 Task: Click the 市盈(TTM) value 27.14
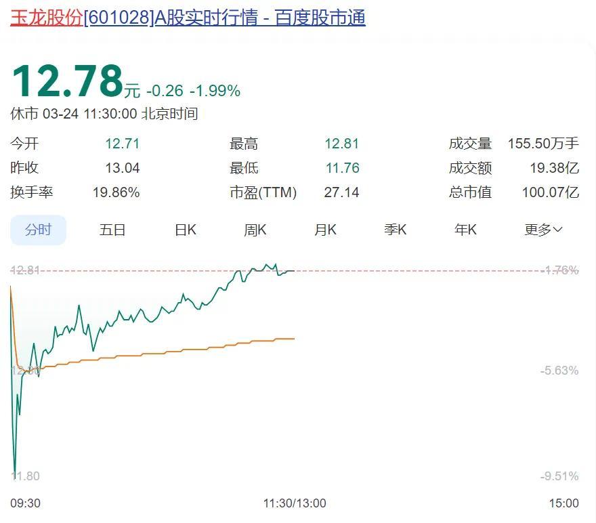(x=342, y=192)
